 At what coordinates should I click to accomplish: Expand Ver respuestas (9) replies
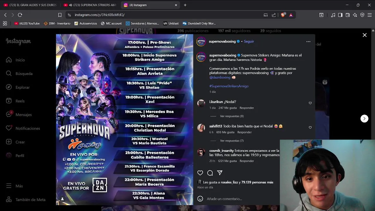(232, 116)
